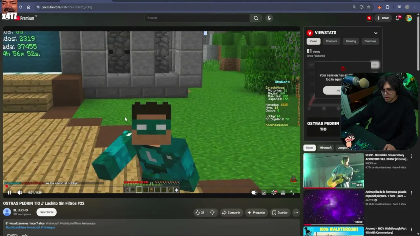This screenshot has width=420, height=236.
Task: Click the Crear button
Action: tap(383, 18)
